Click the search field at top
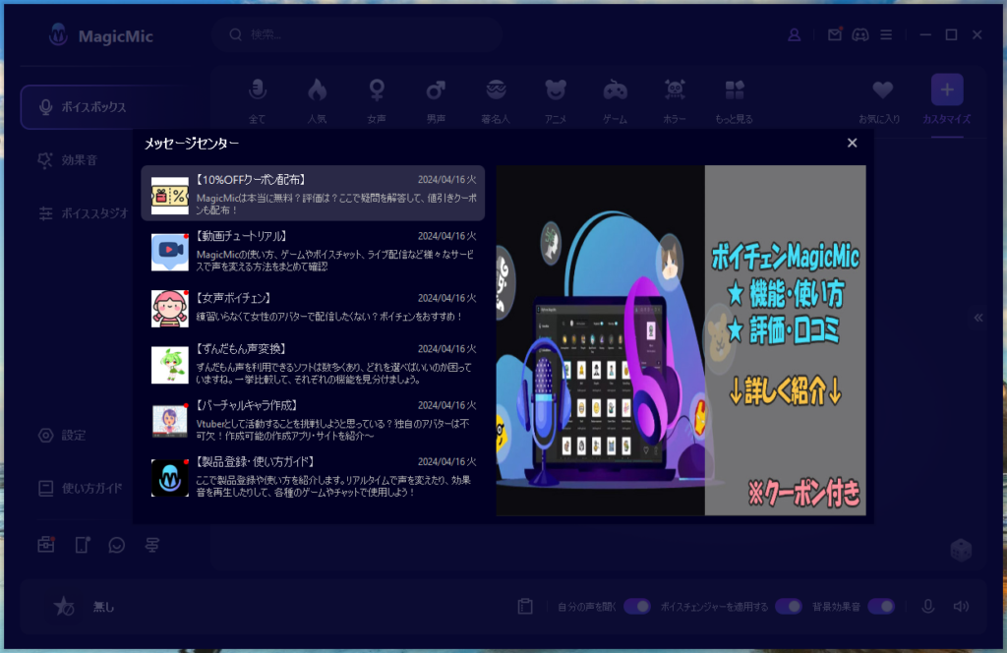This screenshot has width=1007, height=653. point(357,34)
